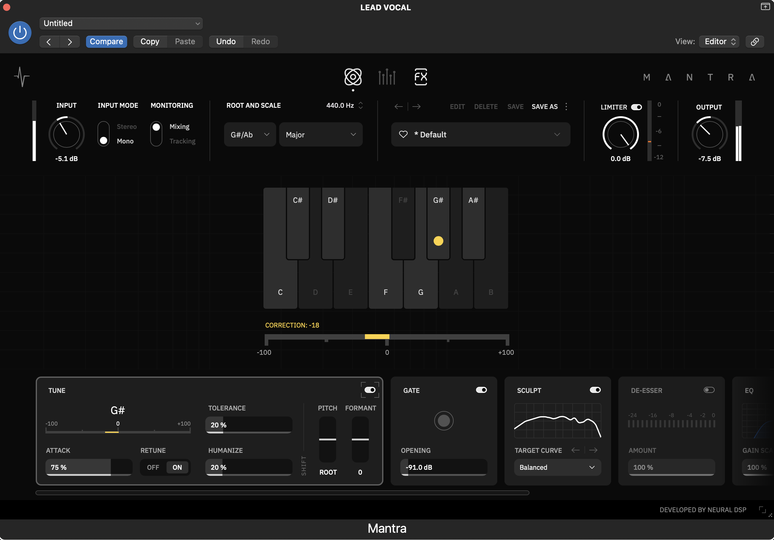
Task: Click the Humanize 20 % slider
Action: [249, 467]
